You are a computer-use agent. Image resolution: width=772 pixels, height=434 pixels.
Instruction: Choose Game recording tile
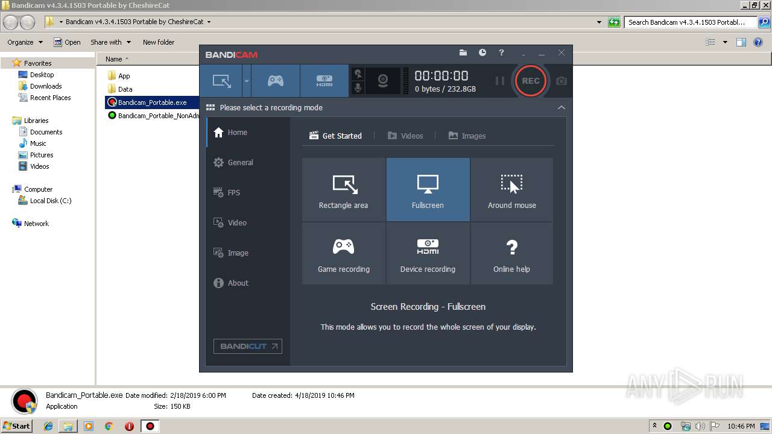[x=343, y=254]
